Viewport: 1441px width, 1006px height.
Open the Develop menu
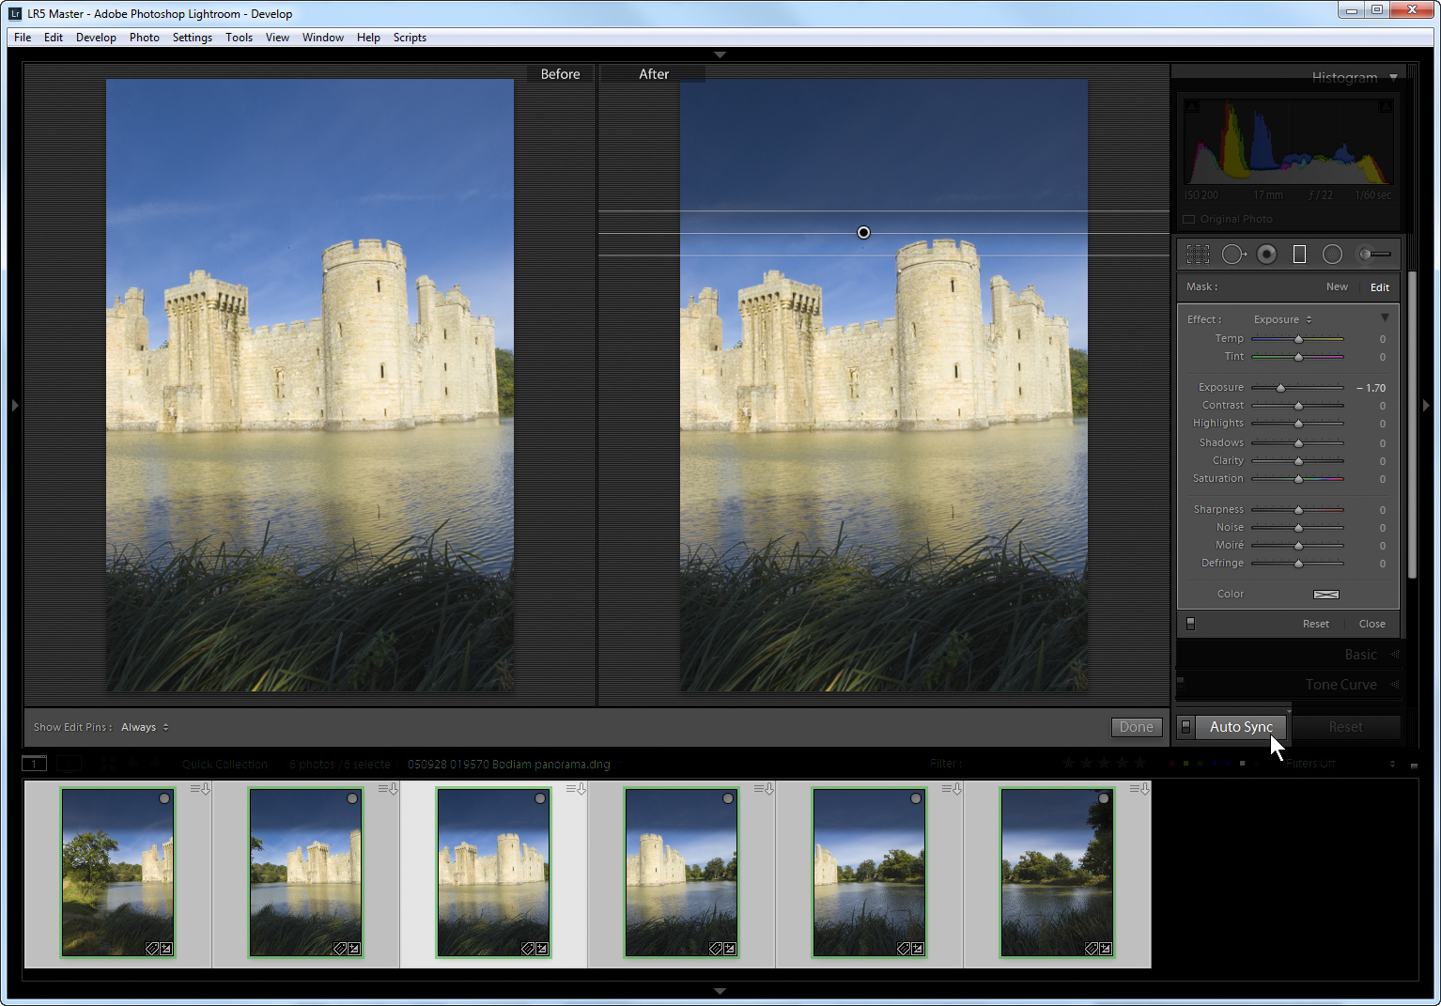(96, 38)
